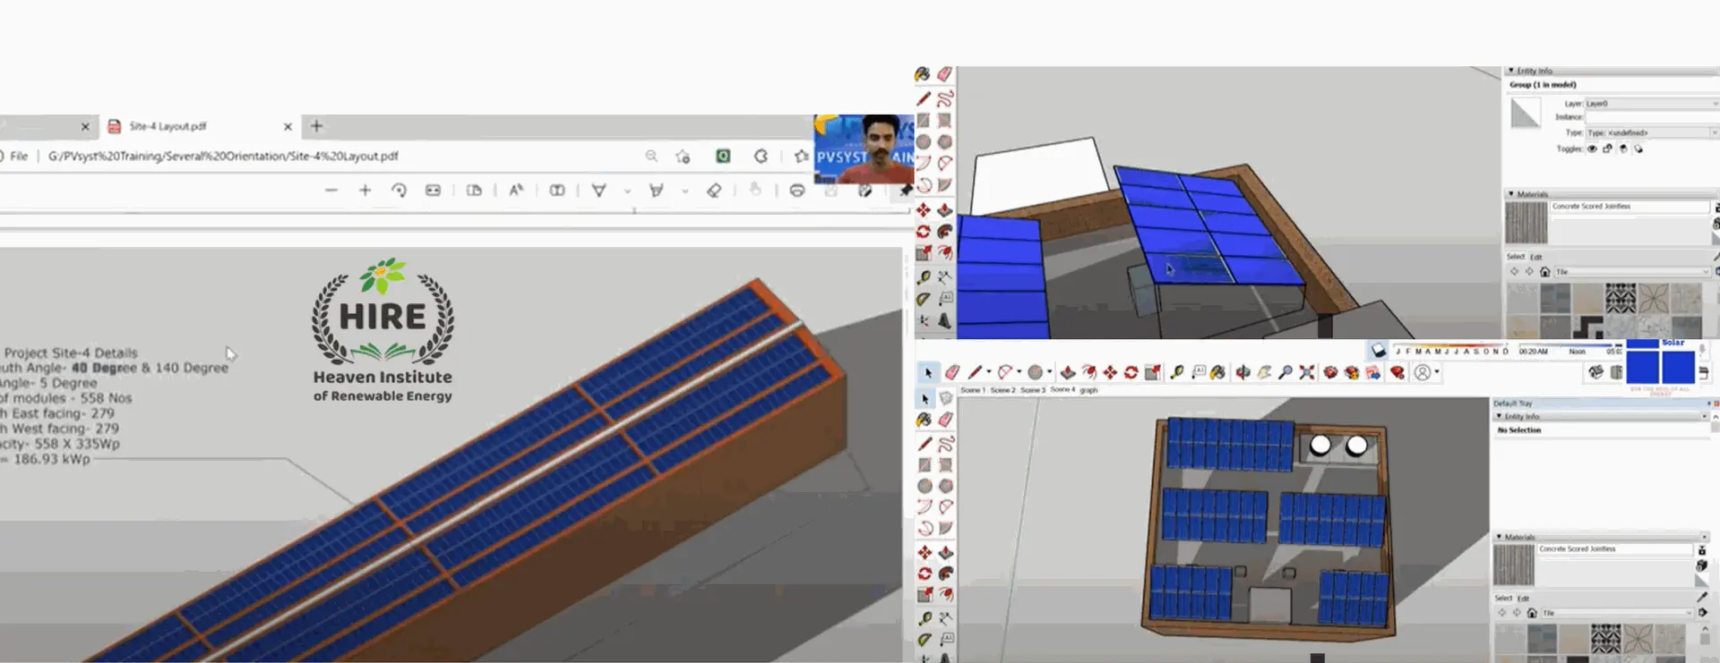Collapse the Materials panel in the upper SketchUp window
This screenshot has height=663, width=1720.
pyautogui.click(x=1511, y=194)
